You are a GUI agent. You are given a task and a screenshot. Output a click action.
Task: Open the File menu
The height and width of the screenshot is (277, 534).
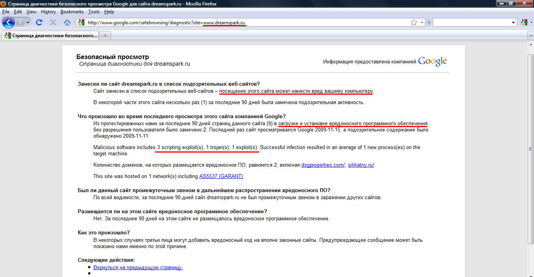tap(6, 12)
